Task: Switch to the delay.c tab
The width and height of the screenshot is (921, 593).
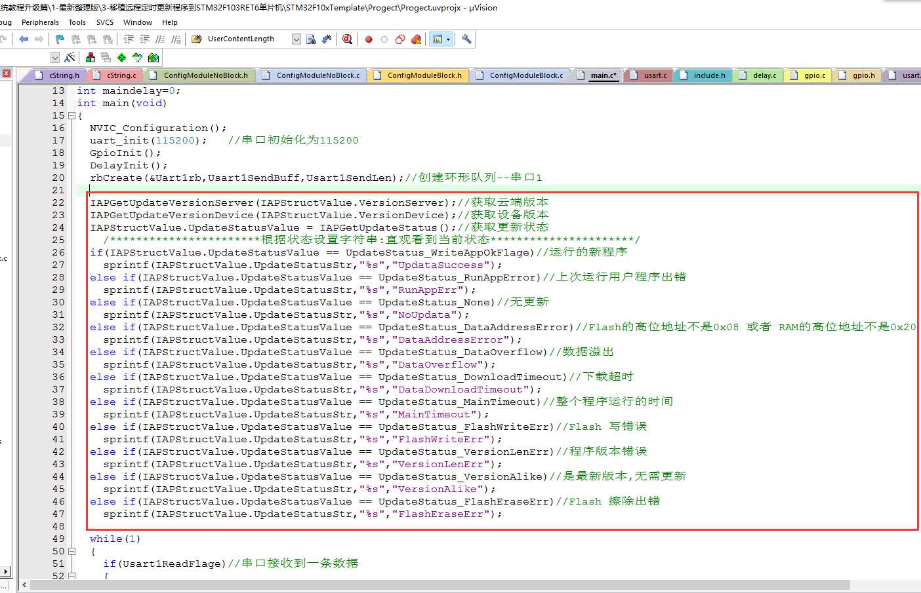Action: [759, 75]
